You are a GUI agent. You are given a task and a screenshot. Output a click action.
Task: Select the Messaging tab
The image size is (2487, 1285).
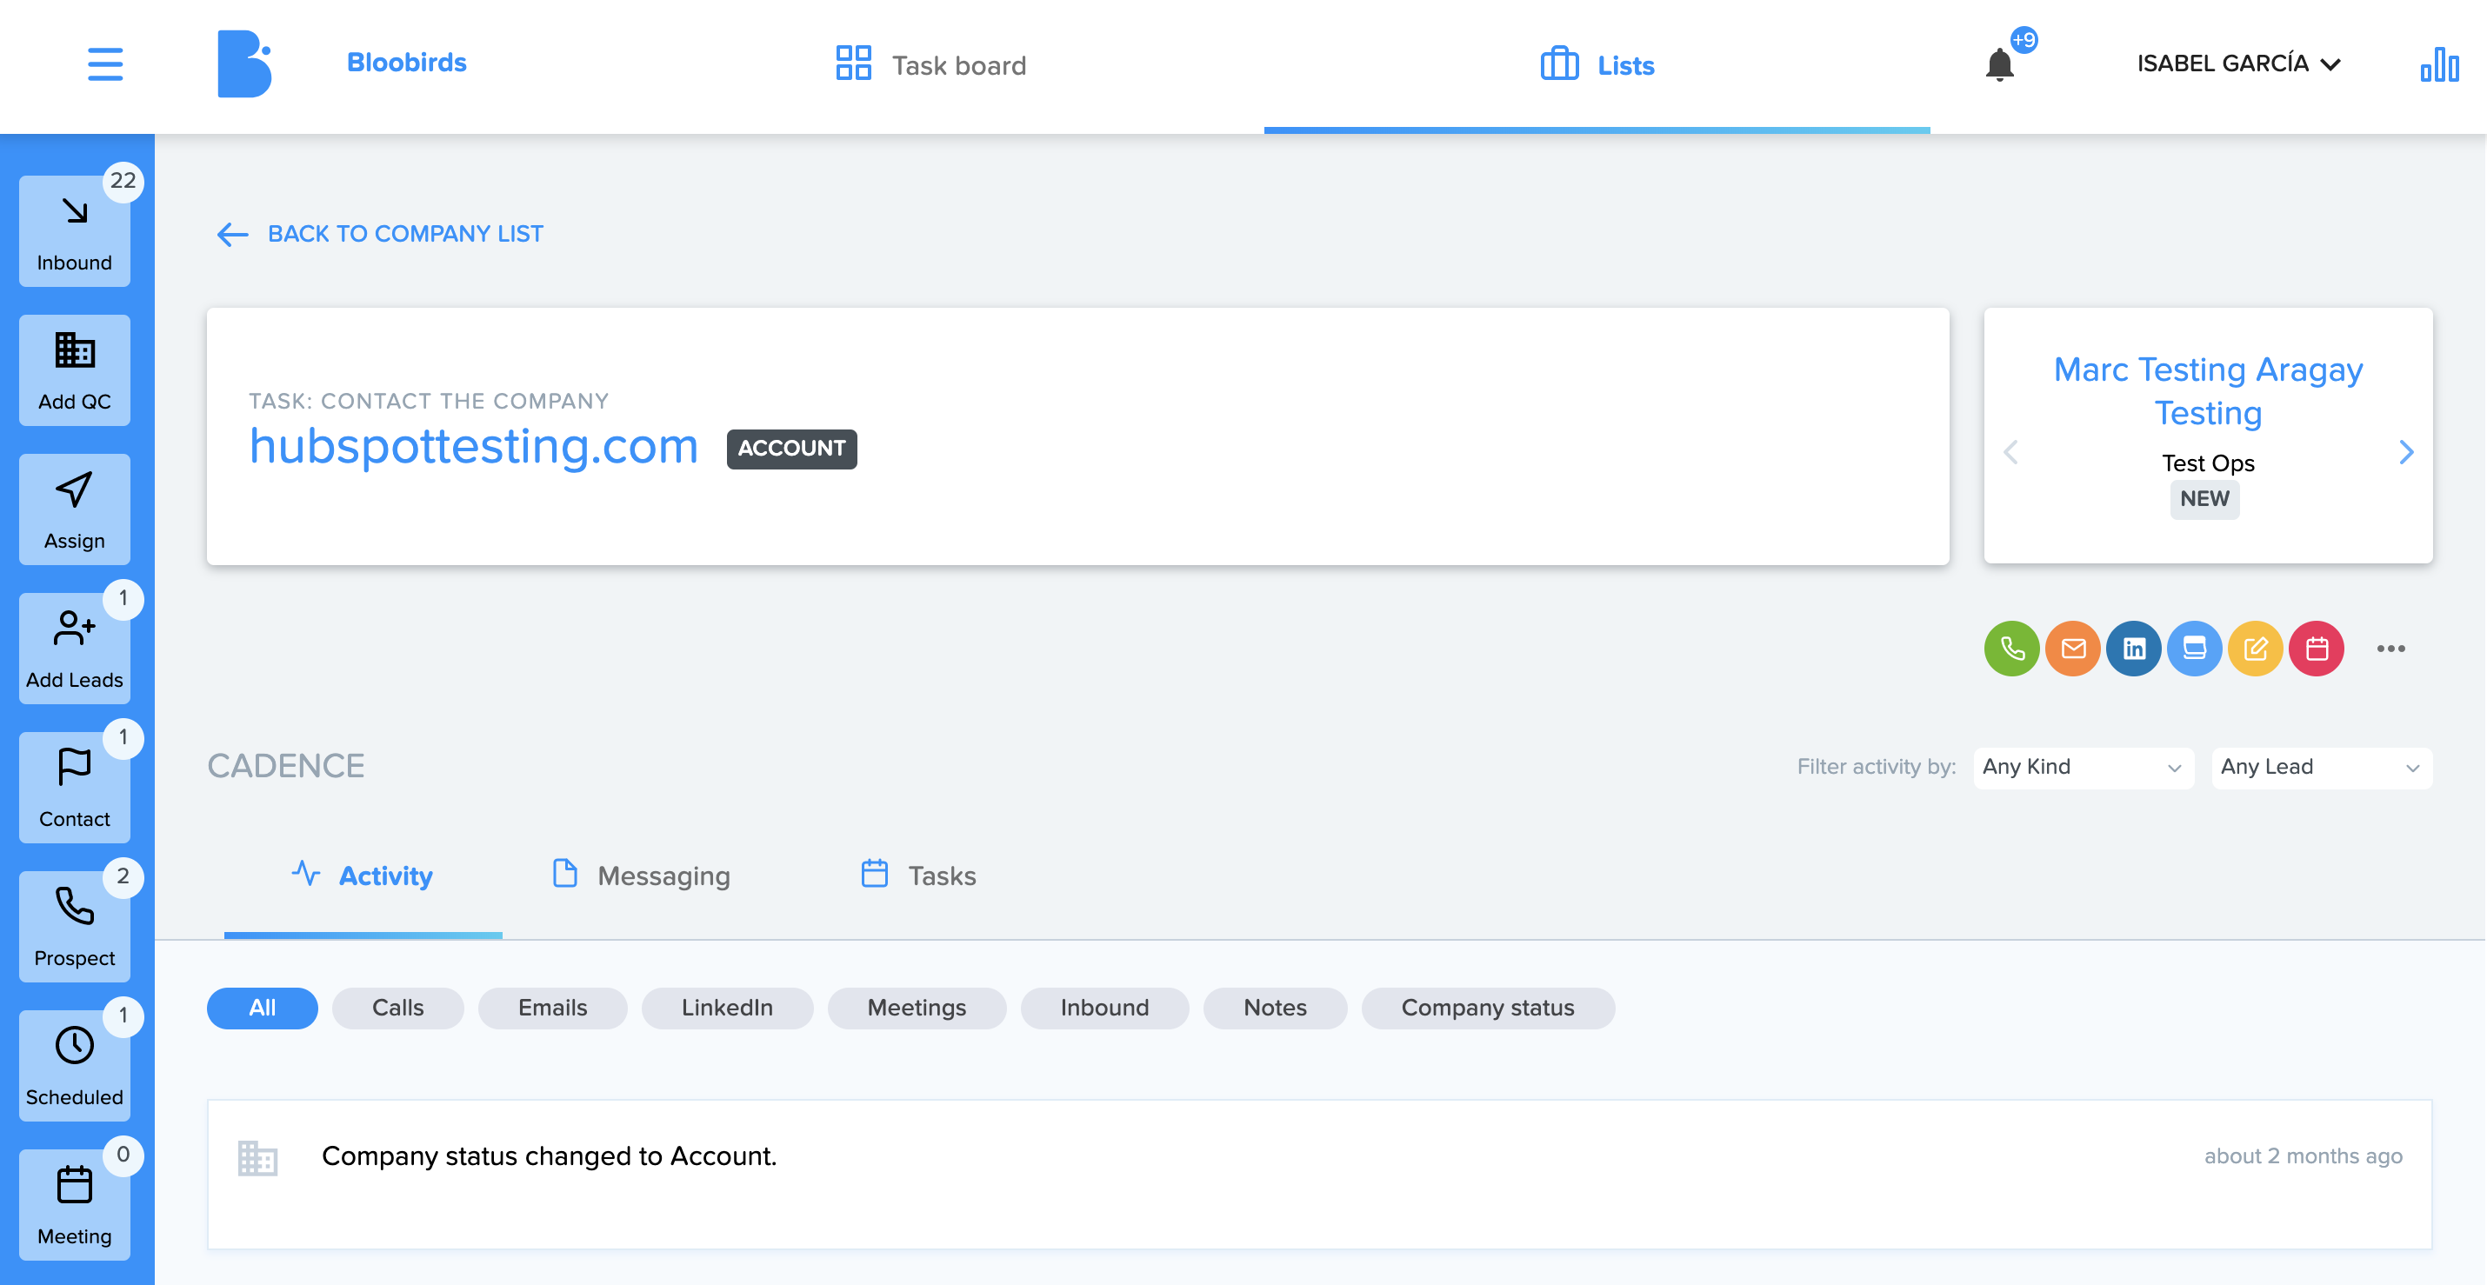coord(641,876)
